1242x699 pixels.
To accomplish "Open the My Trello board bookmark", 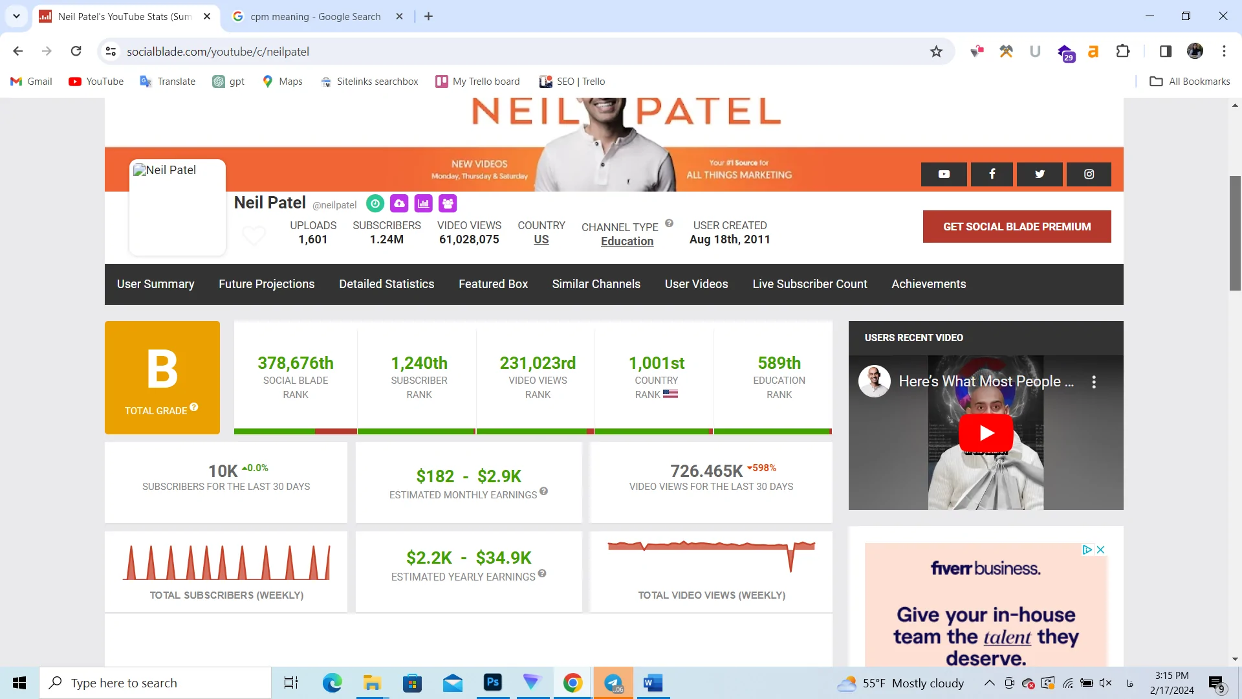I will [477, 82].
